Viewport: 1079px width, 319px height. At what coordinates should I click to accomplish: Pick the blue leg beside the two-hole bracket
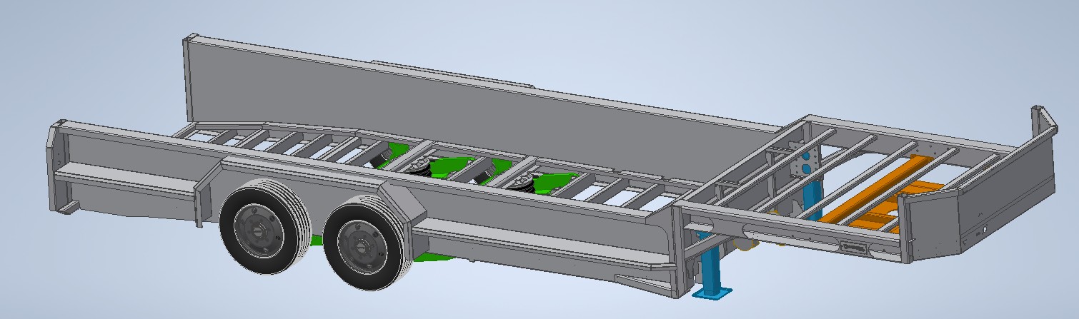click(811, 193)
